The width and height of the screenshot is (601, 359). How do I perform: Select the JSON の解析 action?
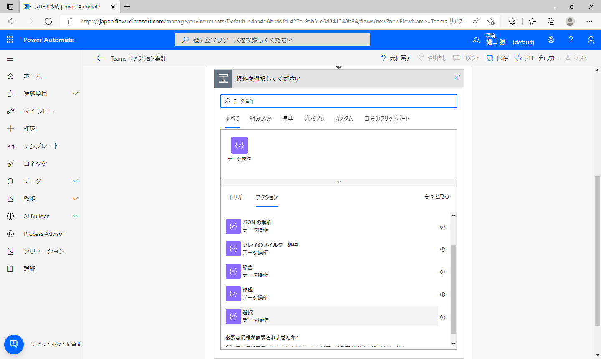pyautogui.click(x=330, y=226)
